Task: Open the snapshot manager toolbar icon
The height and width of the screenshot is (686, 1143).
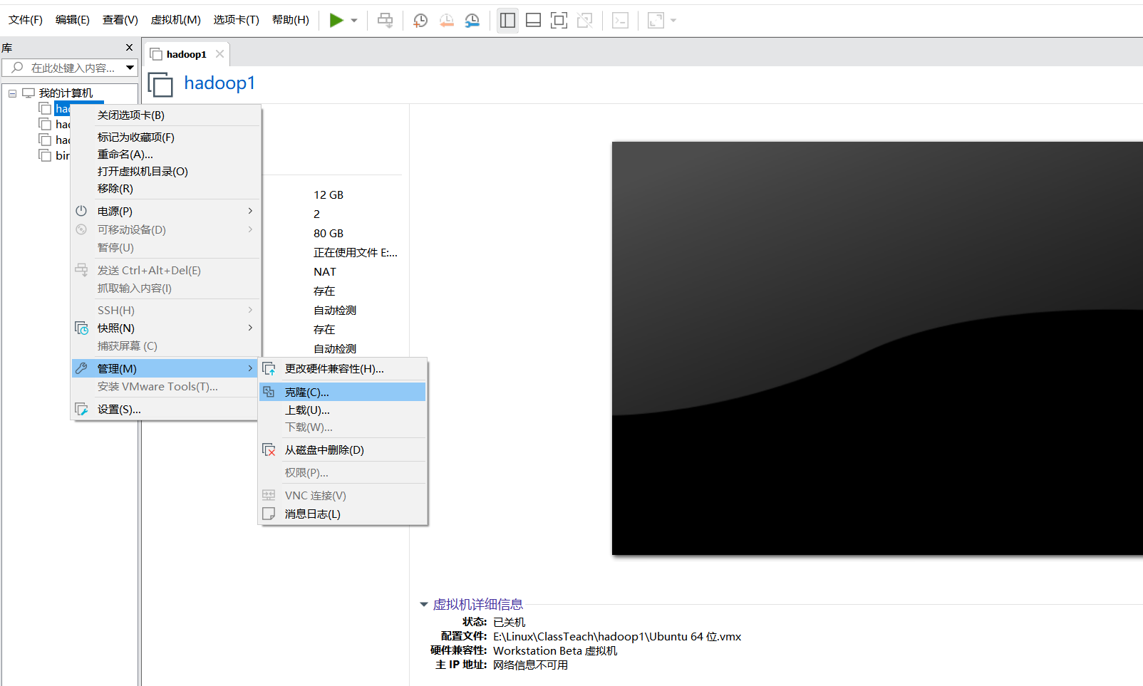Action: coord(472,21)
